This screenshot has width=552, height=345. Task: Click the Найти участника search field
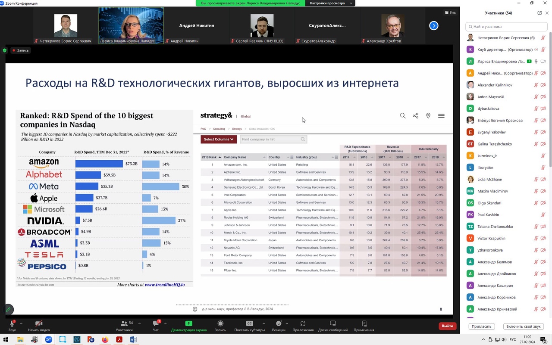coord(506,26)
